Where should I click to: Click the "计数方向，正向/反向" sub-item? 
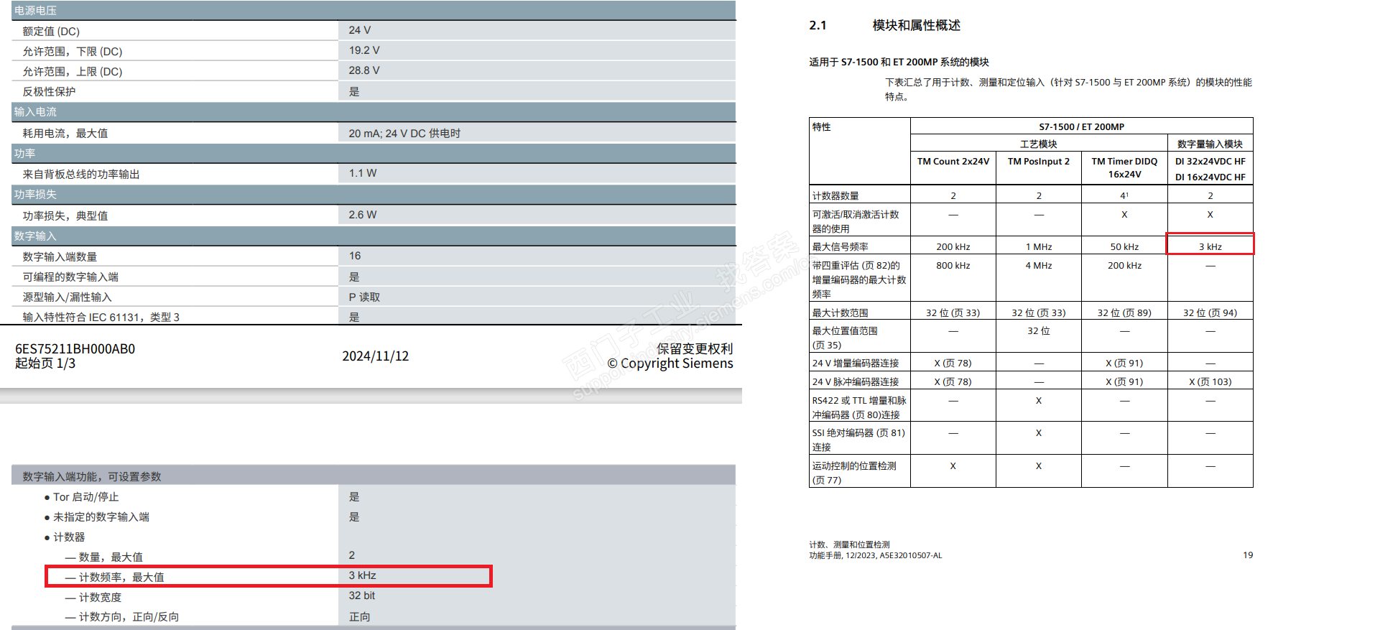tap(129, 617)
